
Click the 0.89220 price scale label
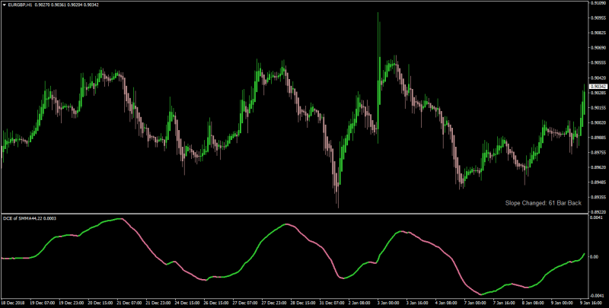[598, 212]
